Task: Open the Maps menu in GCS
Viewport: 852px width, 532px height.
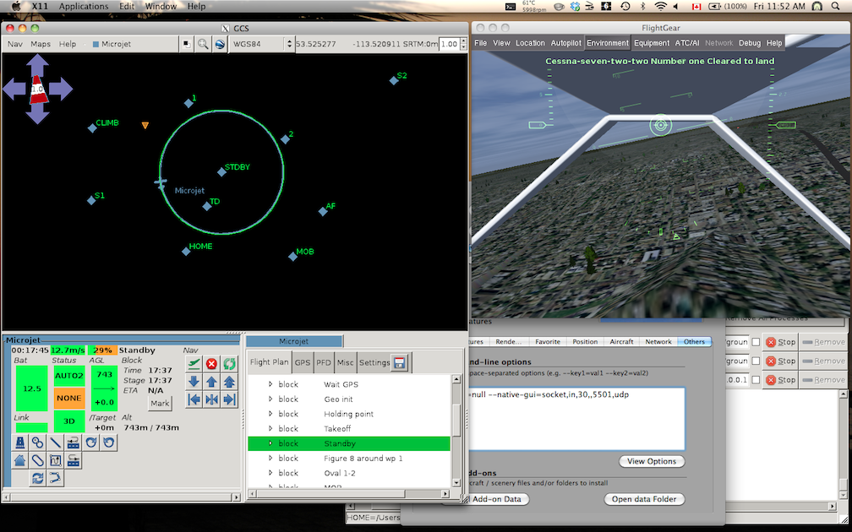Action: pos(41,44)
